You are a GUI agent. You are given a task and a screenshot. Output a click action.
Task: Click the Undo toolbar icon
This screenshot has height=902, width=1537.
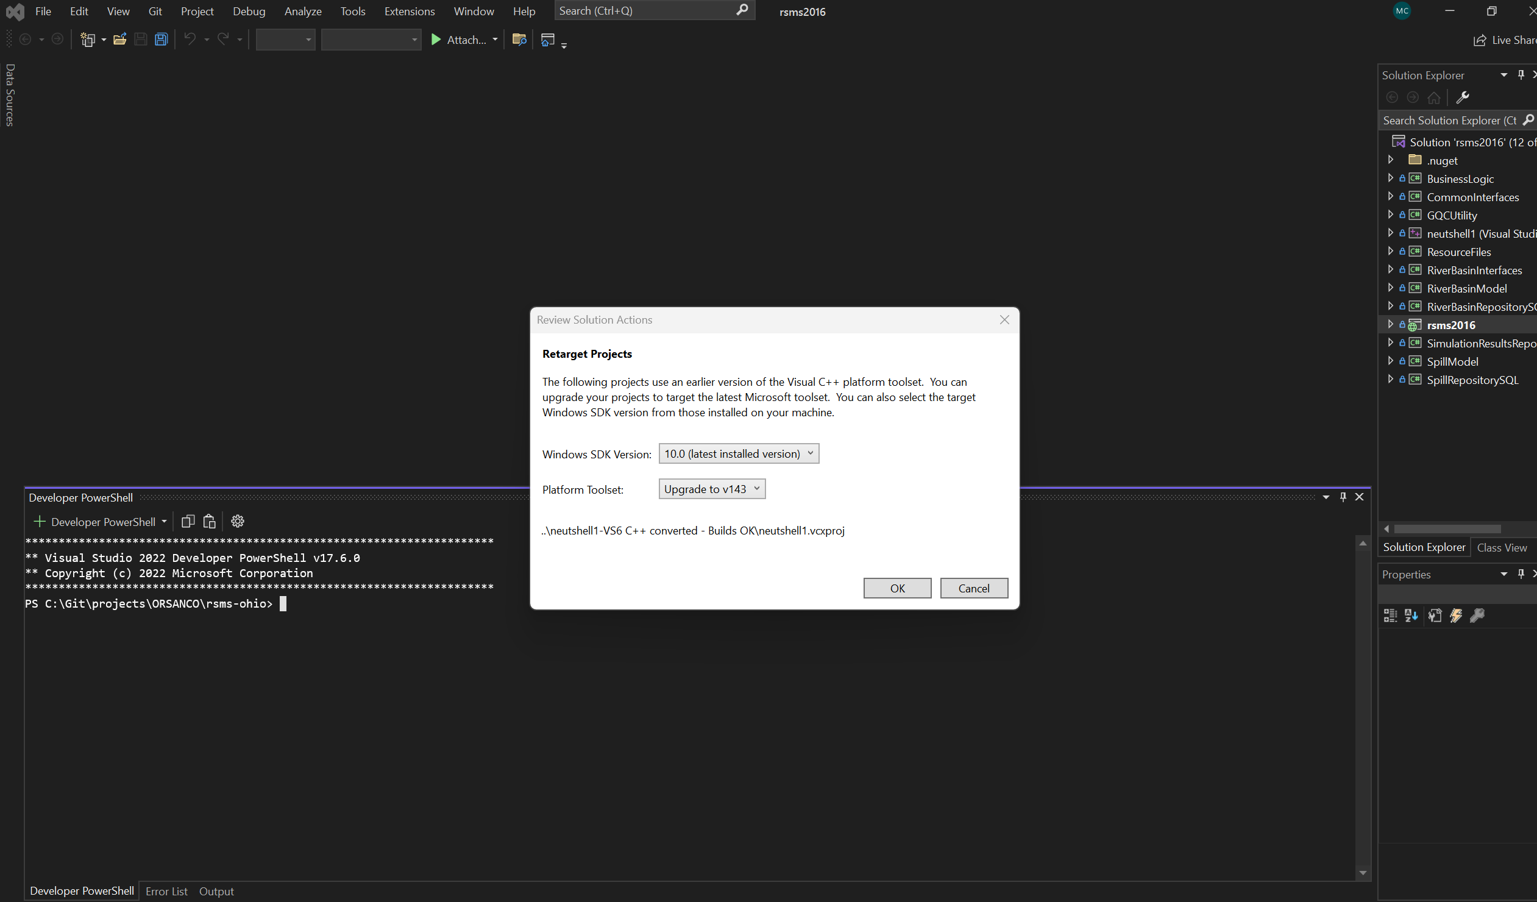pyautogui.click(x=190, y=40)
